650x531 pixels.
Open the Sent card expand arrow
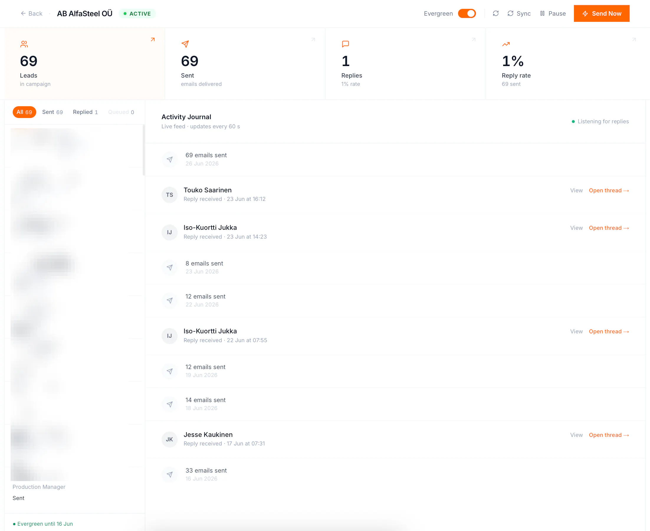(313, 40)
